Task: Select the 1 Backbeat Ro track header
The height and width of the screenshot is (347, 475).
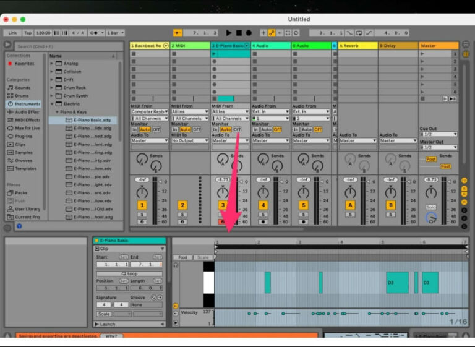Action: [x=150, y=46]
